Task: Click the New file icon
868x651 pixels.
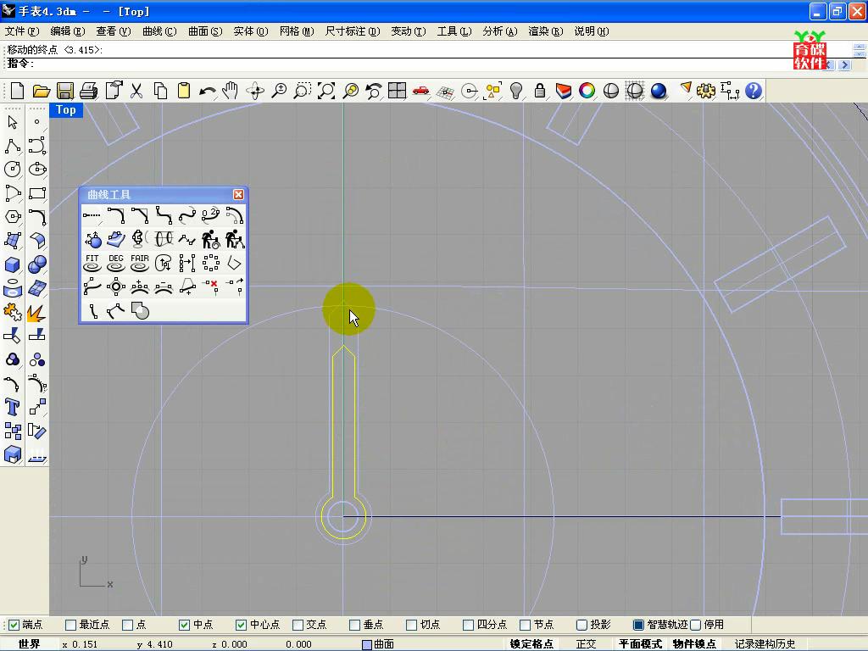Action: (17, 90)
